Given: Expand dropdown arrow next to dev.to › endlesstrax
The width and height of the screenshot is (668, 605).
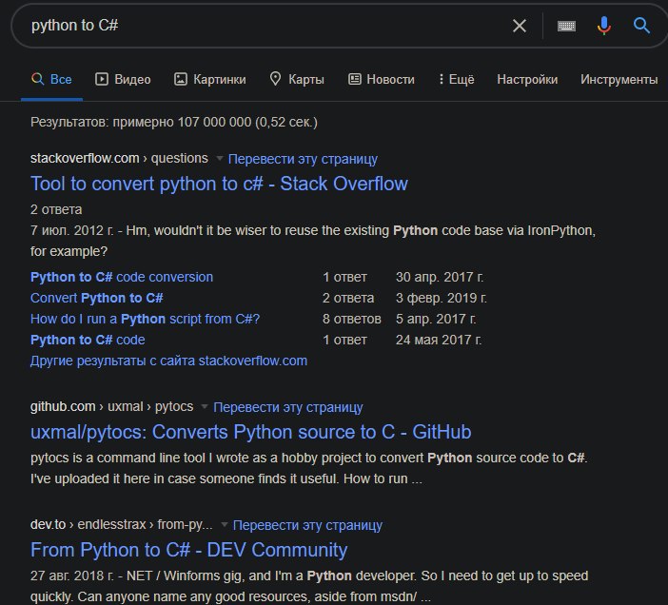Looking at the screenshot, I should pos(224,524).
